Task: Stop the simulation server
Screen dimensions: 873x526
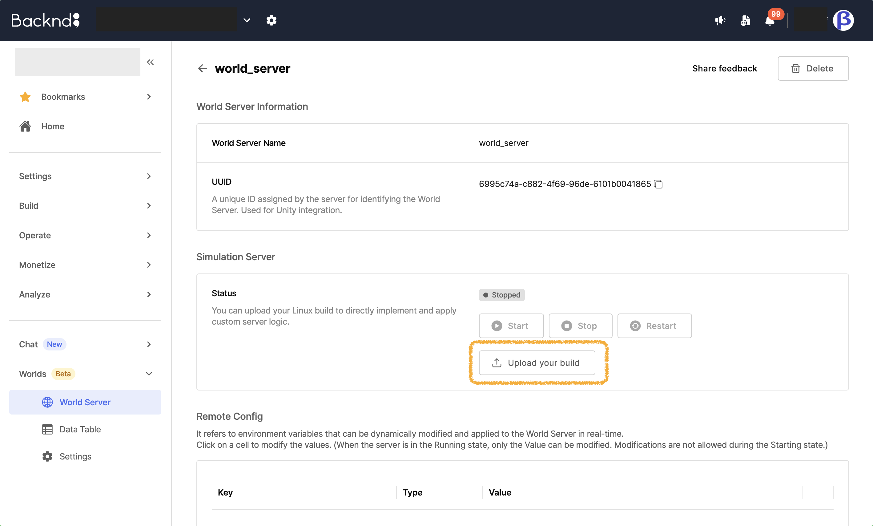Action: click(x=580, y=326)
